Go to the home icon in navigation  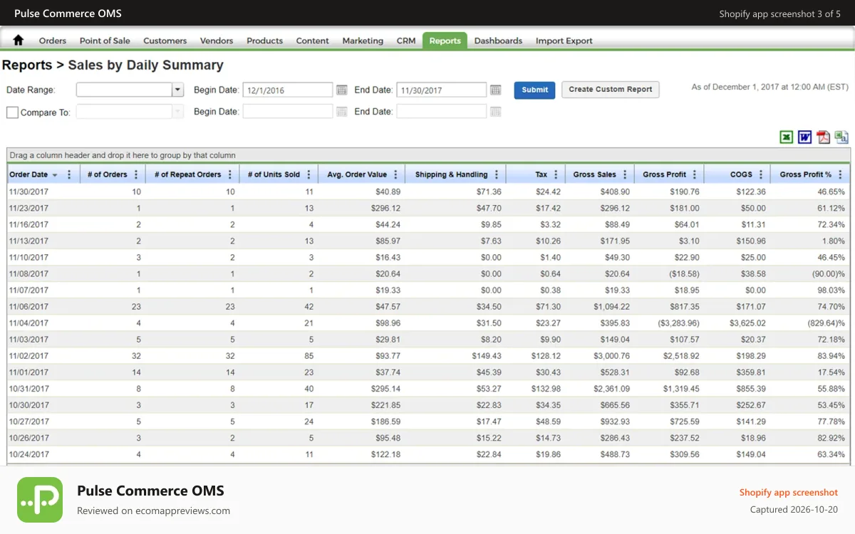tap(19, 41)
